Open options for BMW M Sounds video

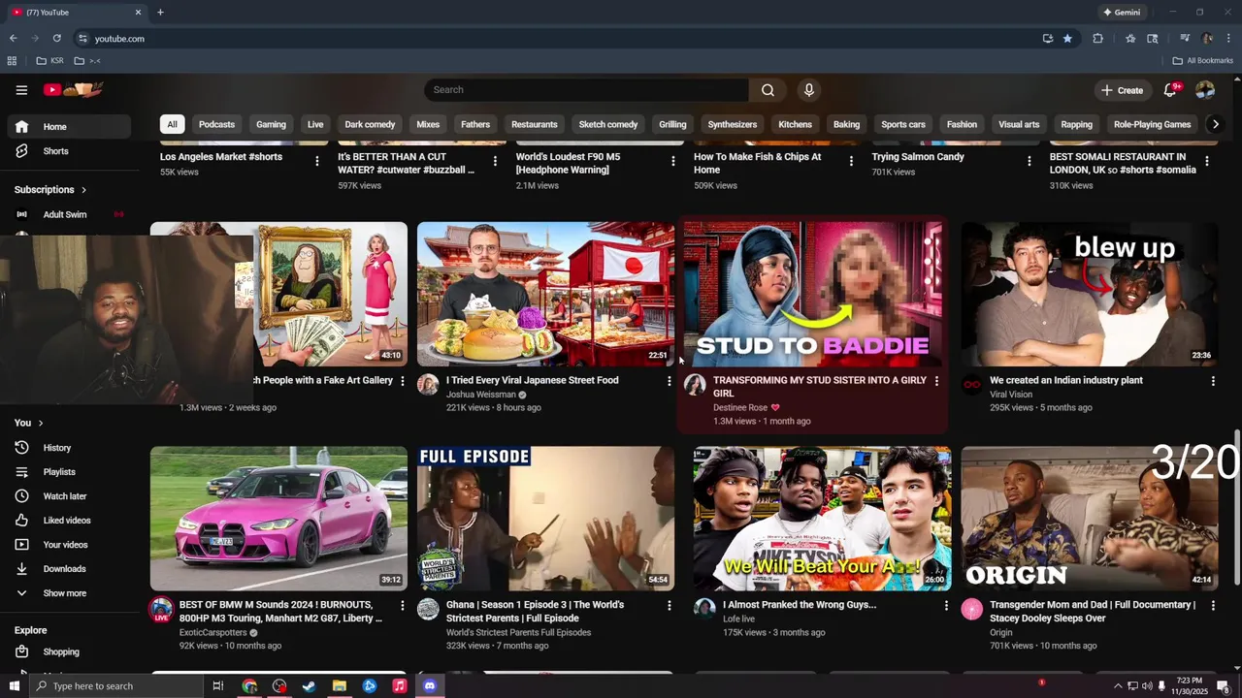(403, 605)
